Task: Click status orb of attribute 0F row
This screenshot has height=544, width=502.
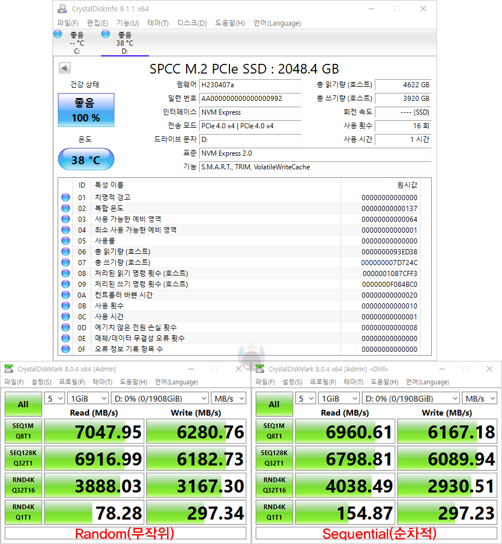Action: click(66, 349)
